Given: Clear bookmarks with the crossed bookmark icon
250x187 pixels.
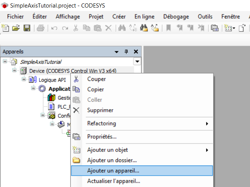Looking at the screenshot, I should (x=201, y=28).
